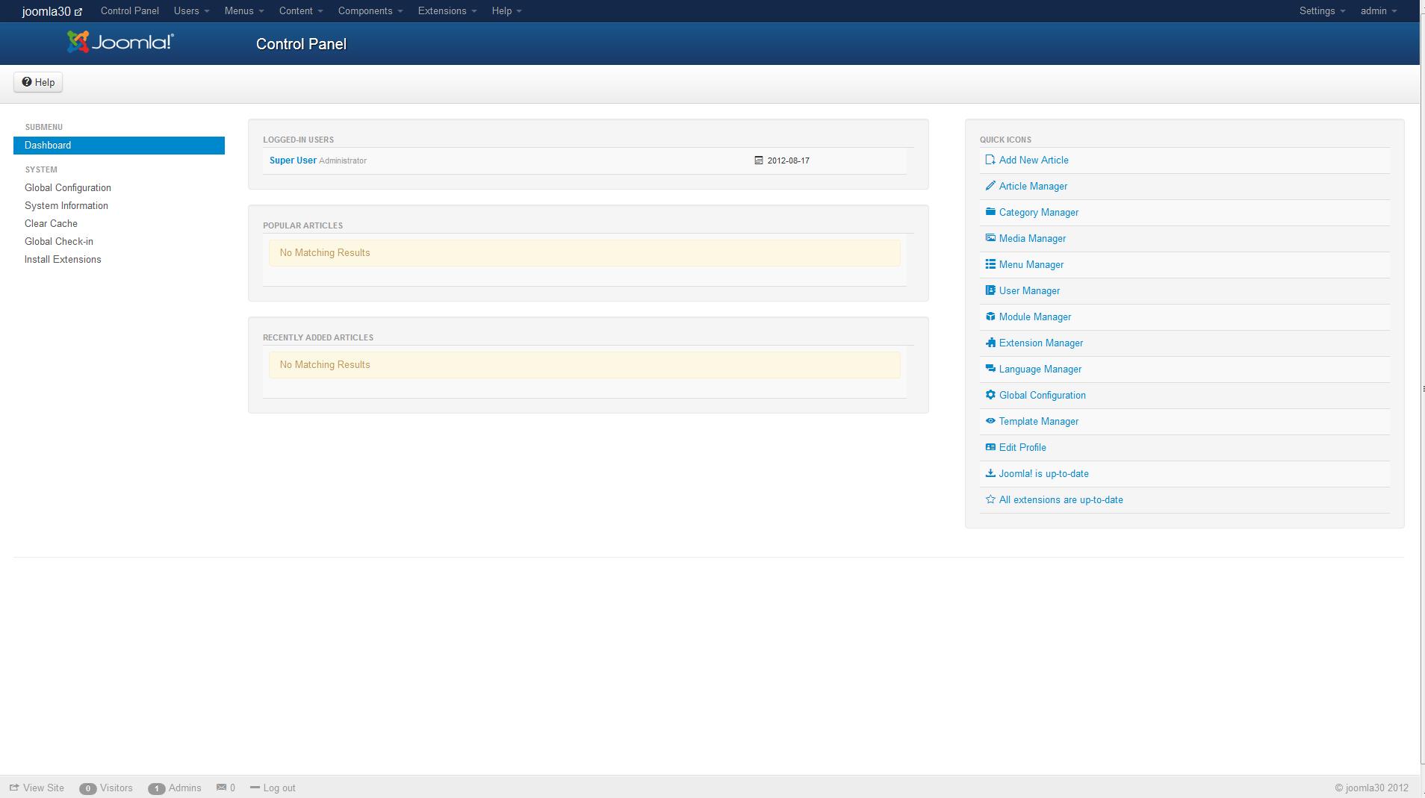The width and height of the screenshot is (1425, 798).
Task: Click the Help toolbar button
Action: click(38, 82)
